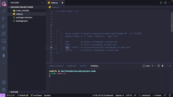Change end of line sequence via LF
173x97 pixels.
click(x=135, y=95)
